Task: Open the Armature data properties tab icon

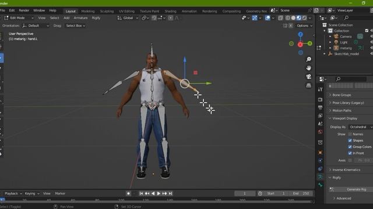Action: click(x=320, y=176)
